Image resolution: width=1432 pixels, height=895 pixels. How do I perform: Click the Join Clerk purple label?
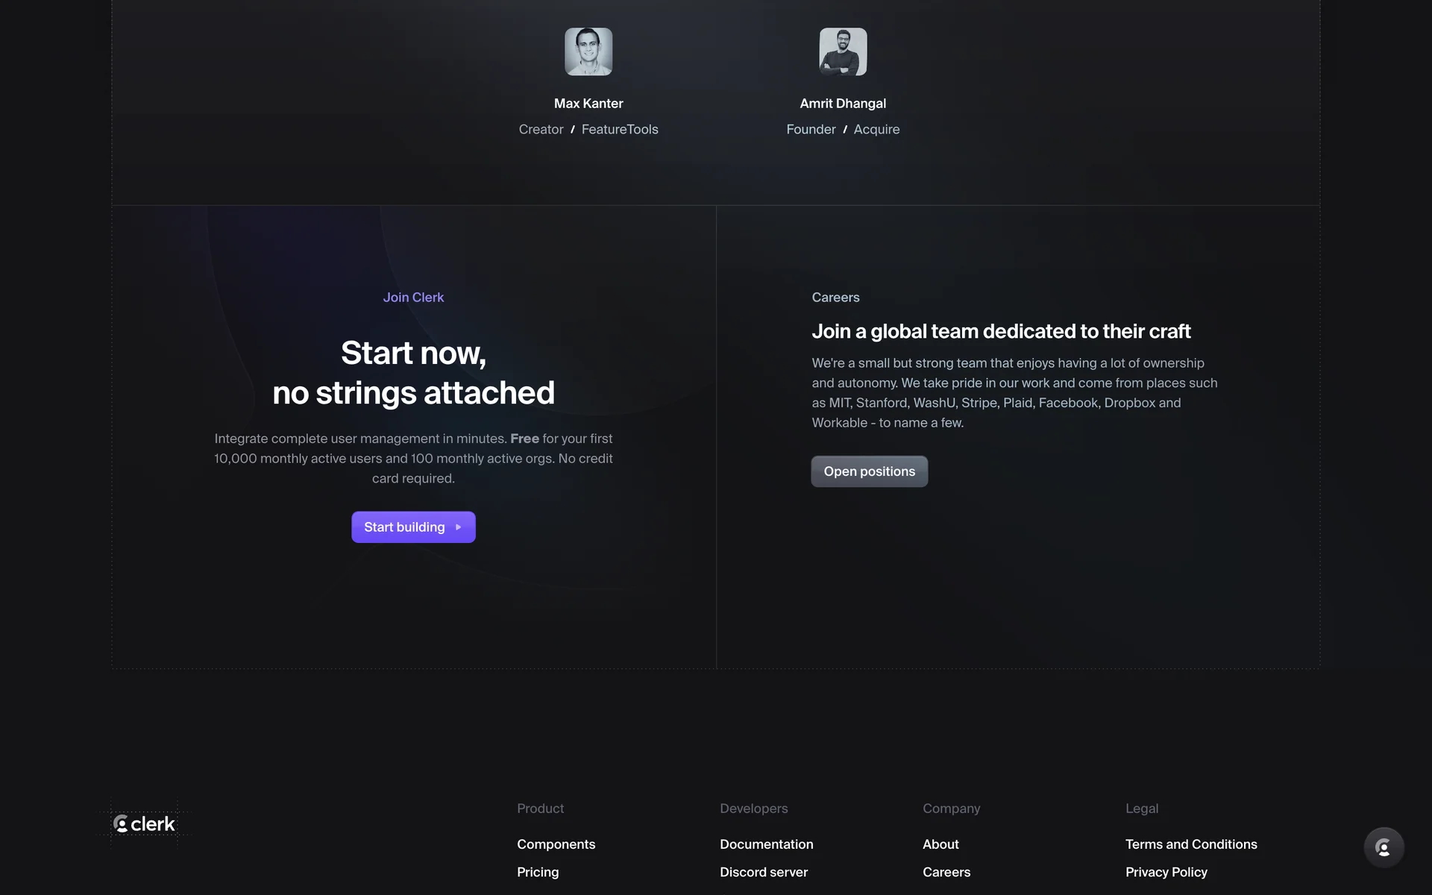pos(413,297)
